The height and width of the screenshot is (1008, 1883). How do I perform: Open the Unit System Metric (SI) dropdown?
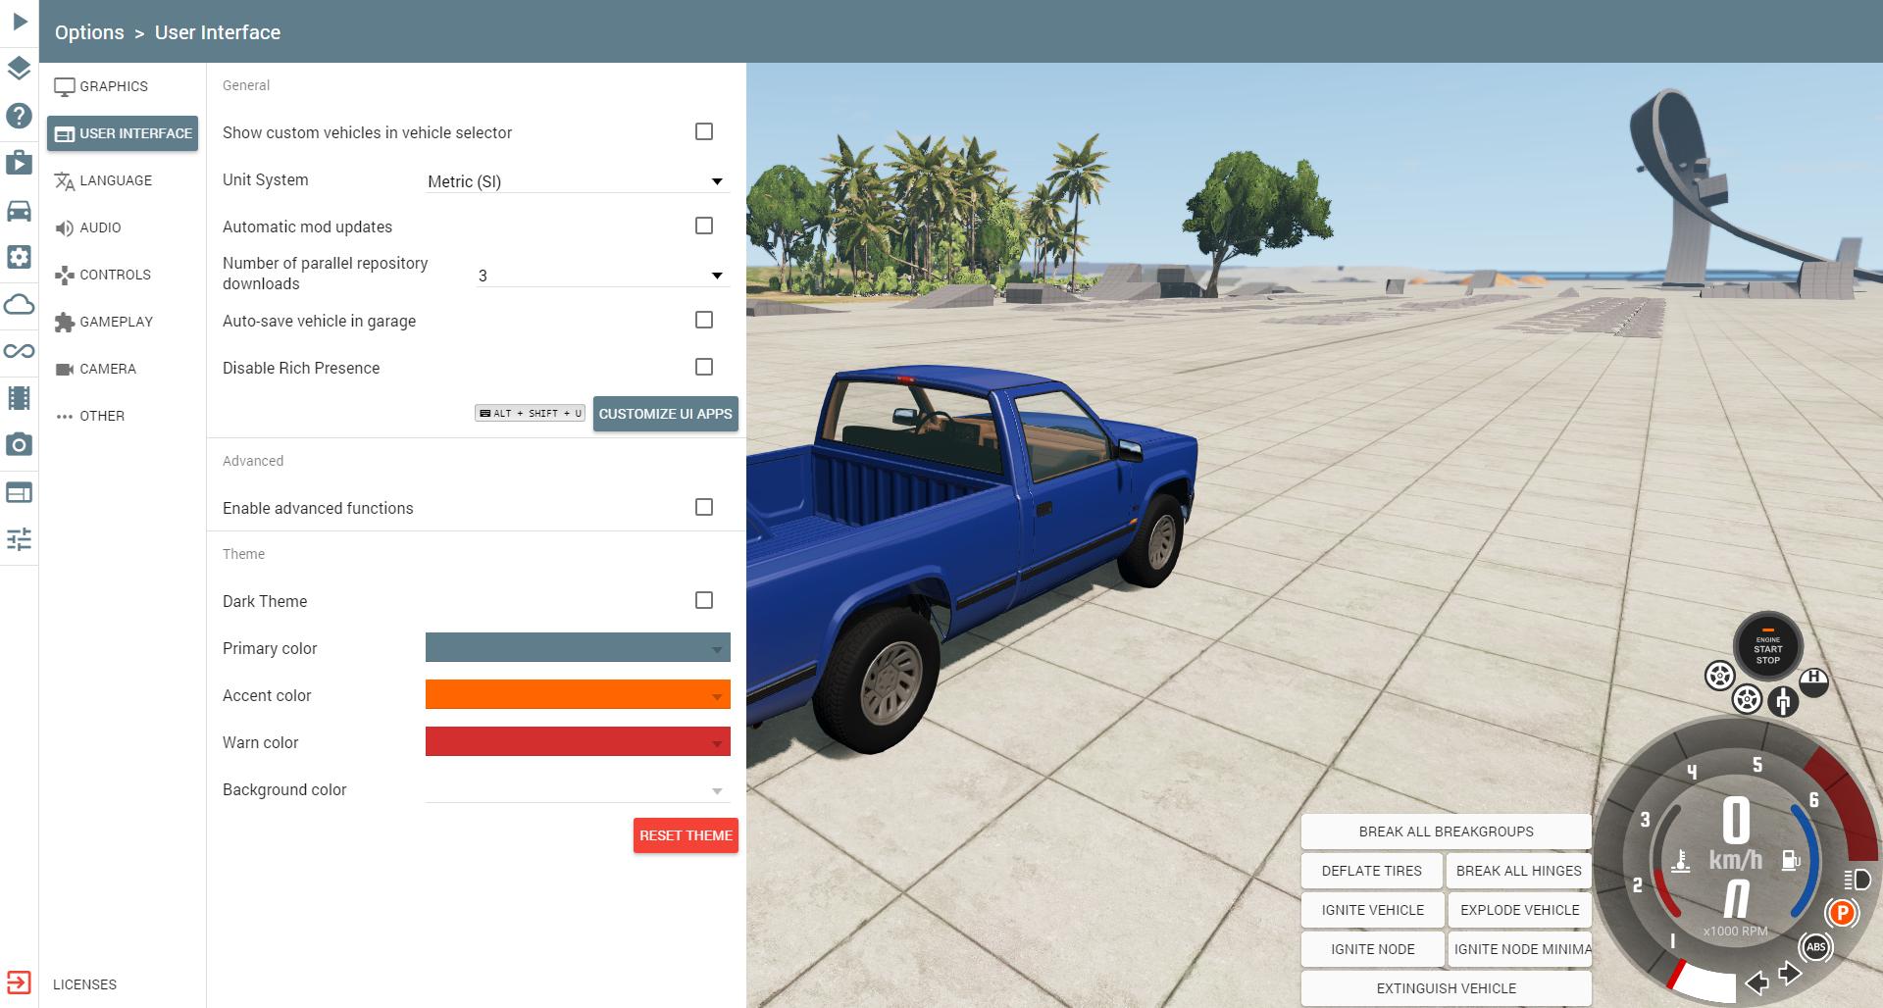tap(578, 181)
